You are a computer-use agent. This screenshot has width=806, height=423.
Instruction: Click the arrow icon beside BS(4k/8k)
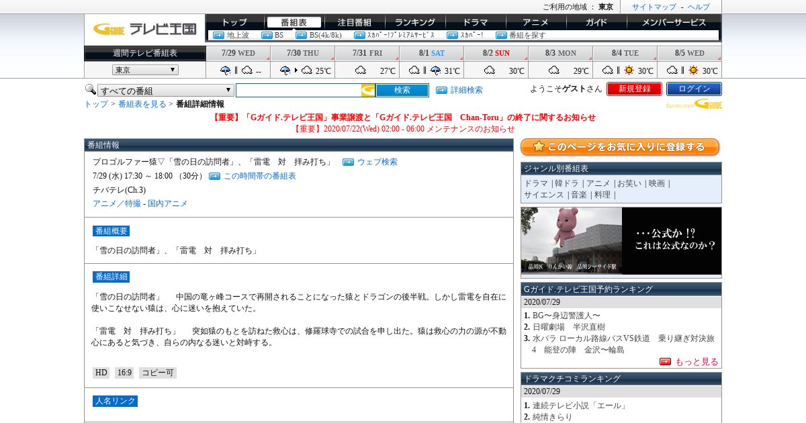[301, 35]
